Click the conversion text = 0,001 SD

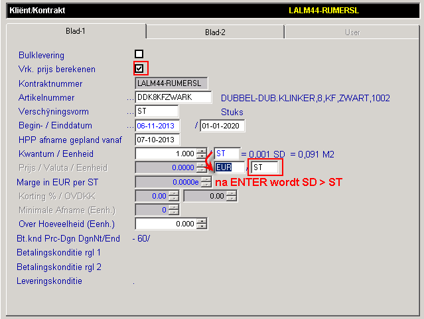[263, 154]
